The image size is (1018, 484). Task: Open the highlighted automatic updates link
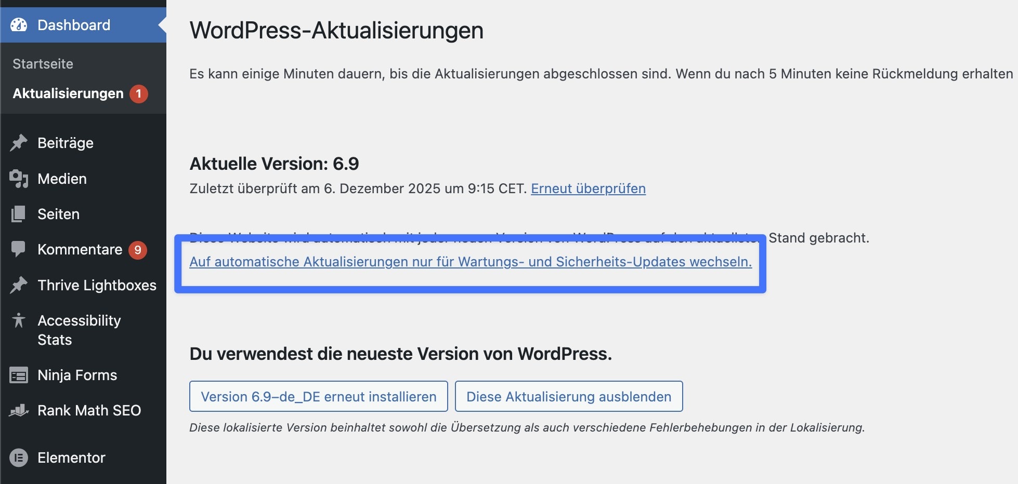[x=470, y=262]
